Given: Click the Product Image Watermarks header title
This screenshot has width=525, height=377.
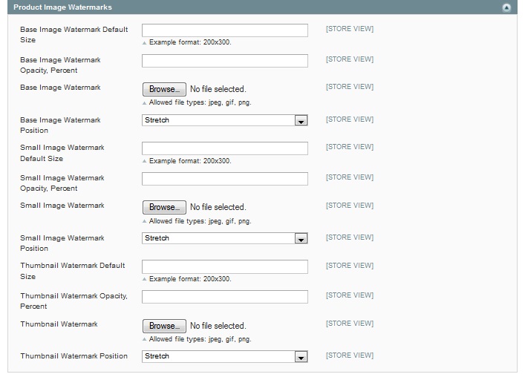Looking at the screenshot, I should click(62, 7).
